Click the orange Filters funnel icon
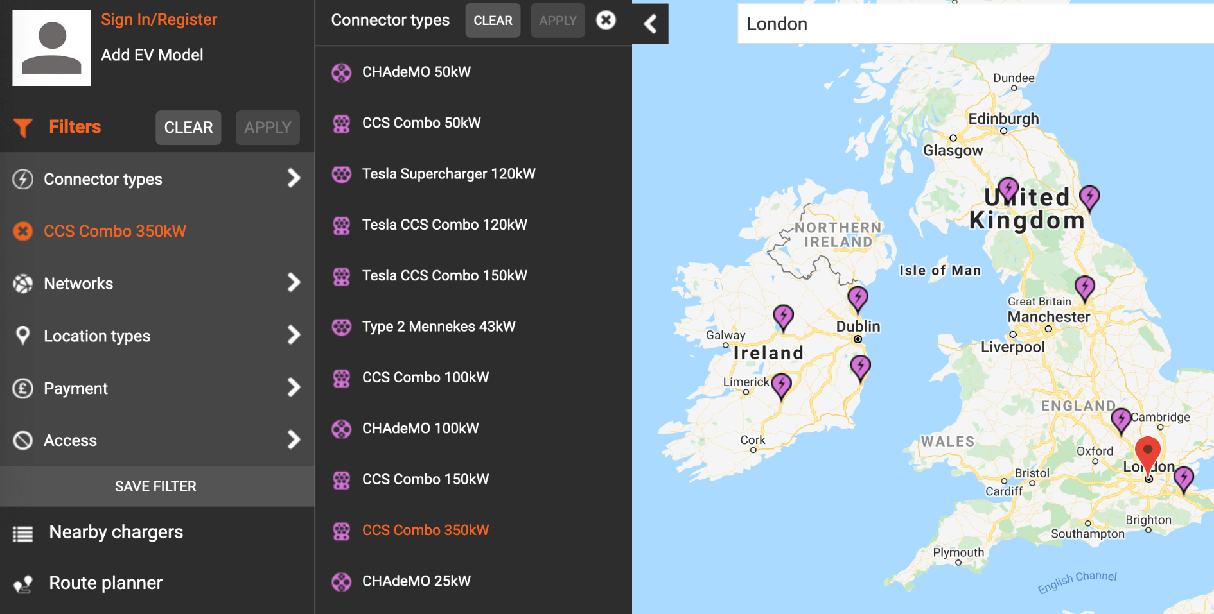The width and height of the screenshot is (1214, 614). [x=23, y=127]
